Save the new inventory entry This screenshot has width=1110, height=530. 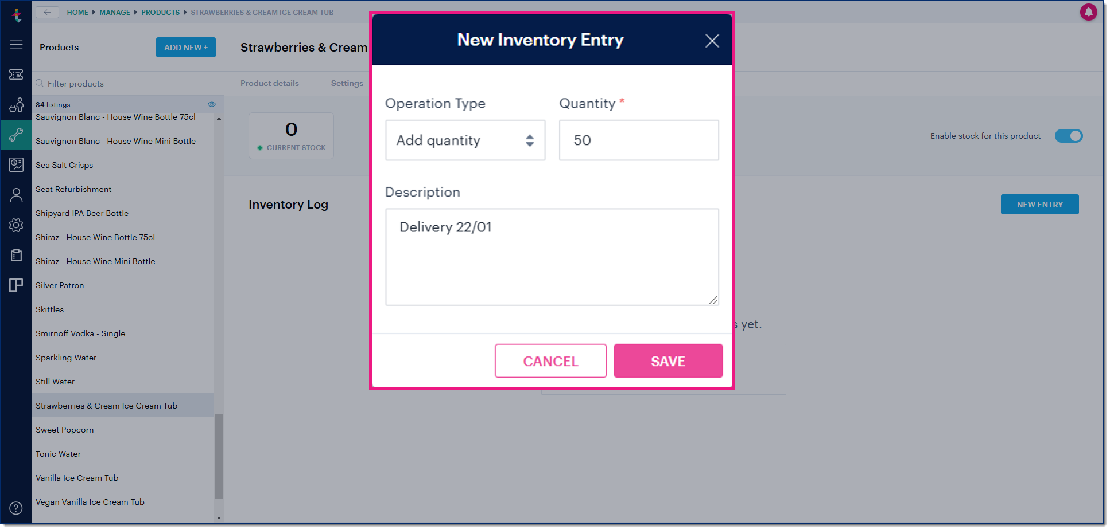pyautogui.click(x=667, y=361)
